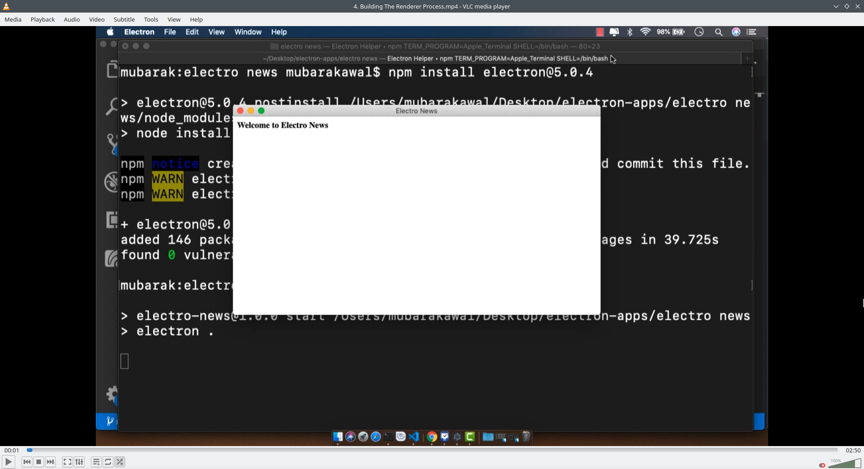Click the terminal cursor block
This screenshot has height=469, width=864.
[125, 362]
